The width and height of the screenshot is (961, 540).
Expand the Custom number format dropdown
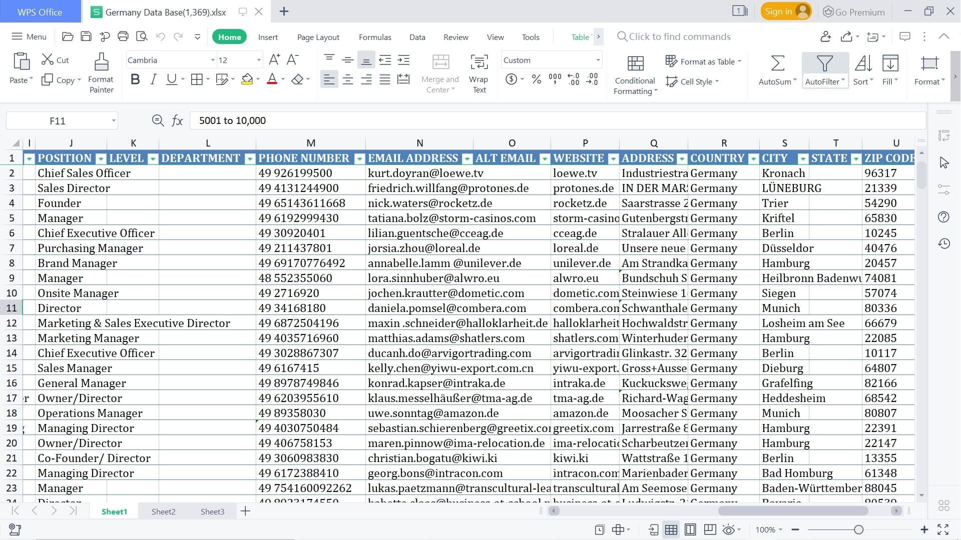598,60
